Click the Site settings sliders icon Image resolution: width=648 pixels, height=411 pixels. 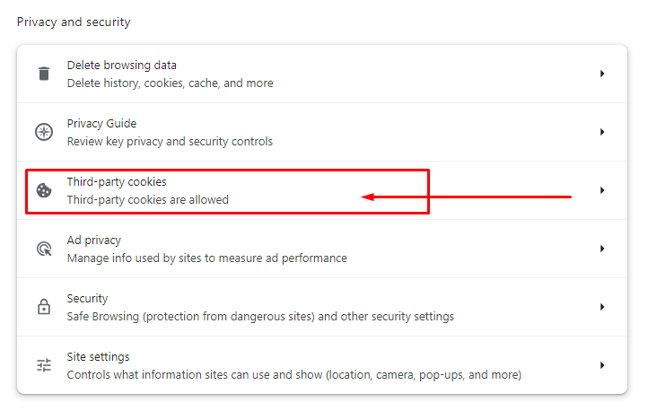pyautogui.click(x=44, y=365)
